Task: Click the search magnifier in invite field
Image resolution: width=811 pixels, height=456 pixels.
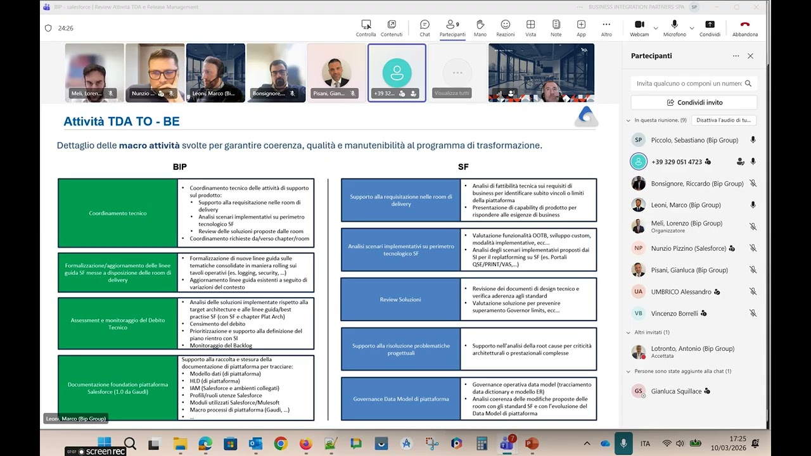Action: click(748, 83)
